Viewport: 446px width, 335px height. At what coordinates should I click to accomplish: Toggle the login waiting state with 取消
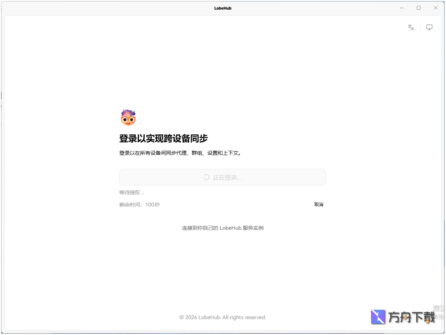[319, 204]
